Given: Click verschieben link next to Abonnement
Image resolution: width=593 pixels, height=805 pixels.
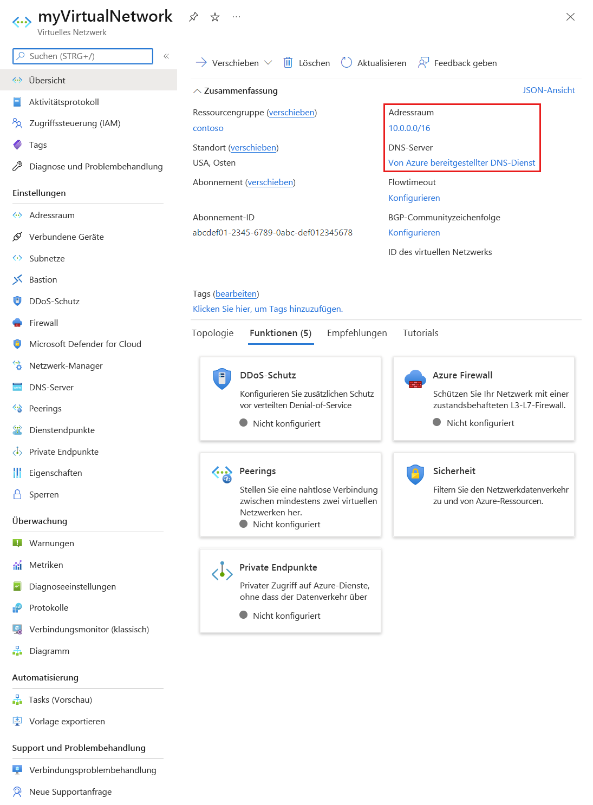Looking at the screenshot, I should (270, 182).
